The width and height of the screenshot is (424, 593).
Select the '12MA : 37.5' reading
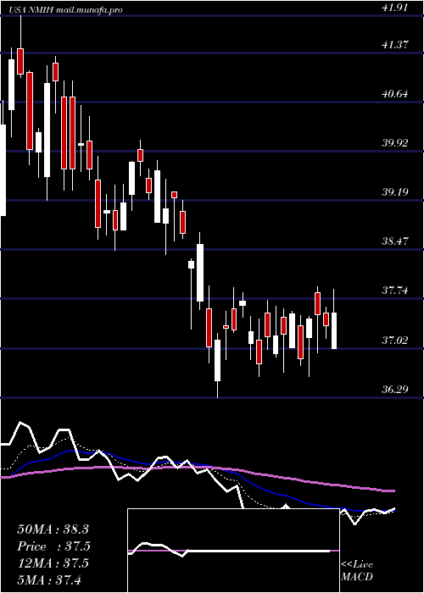click(x=53, y=563)
